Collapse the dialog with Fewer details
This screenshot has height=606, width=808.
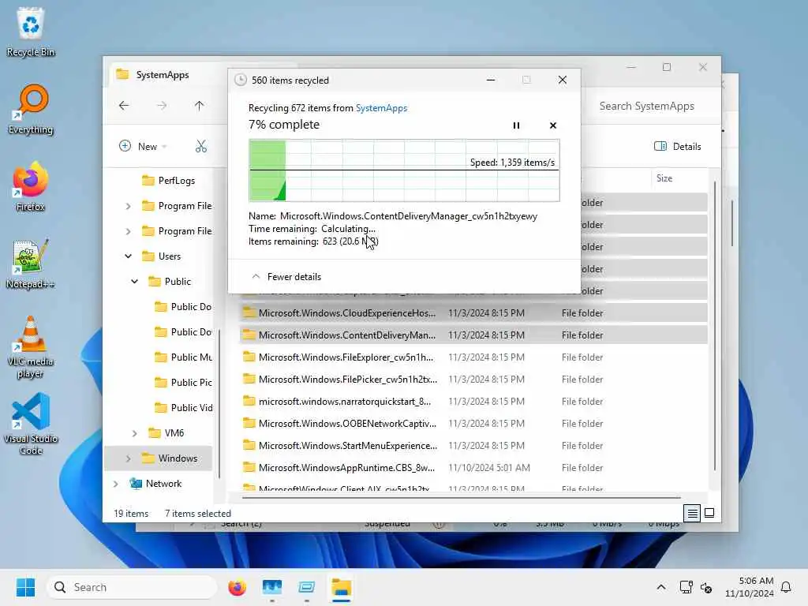point(286,277)
